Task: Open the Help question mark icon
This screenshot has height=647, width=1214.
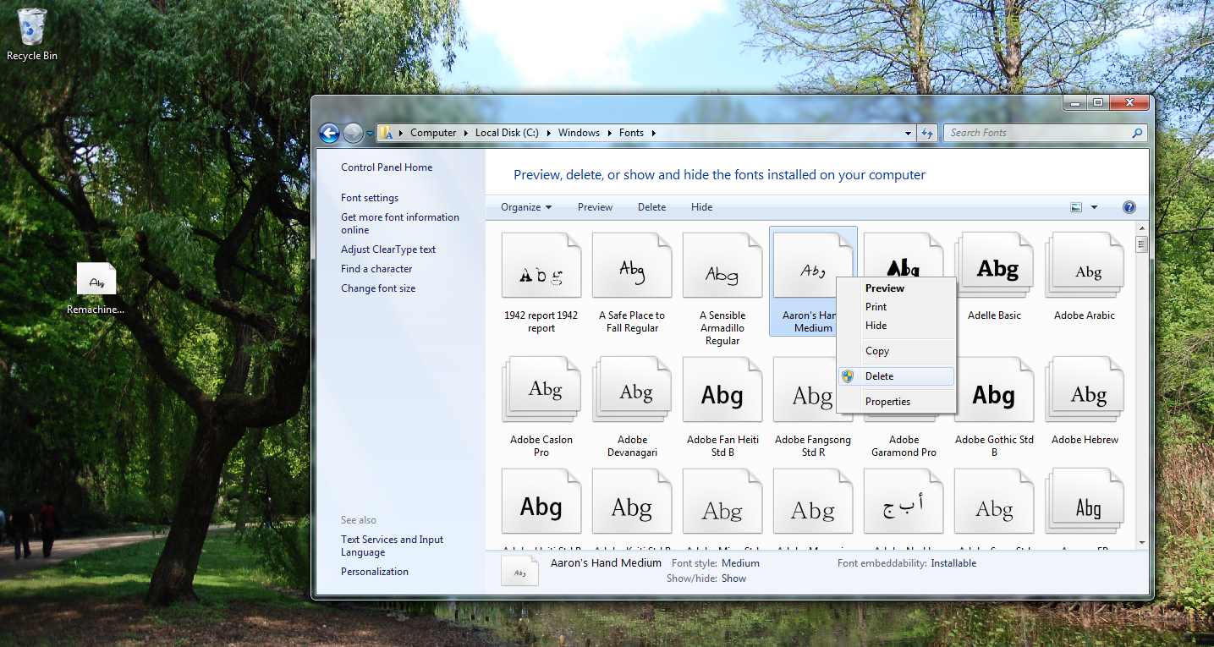Action: 1129,207
